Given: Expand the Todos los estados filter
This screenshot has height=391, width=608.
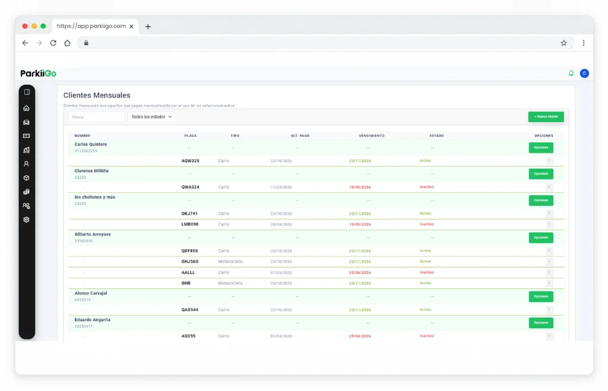Looking at the screenshot, I should tap(151, 117).
